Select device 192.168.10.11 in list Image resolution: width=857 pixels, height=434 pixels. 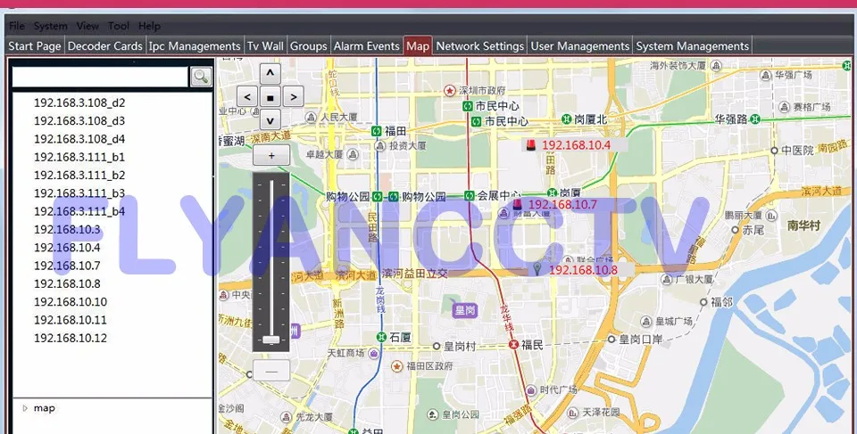click(70, 319)
